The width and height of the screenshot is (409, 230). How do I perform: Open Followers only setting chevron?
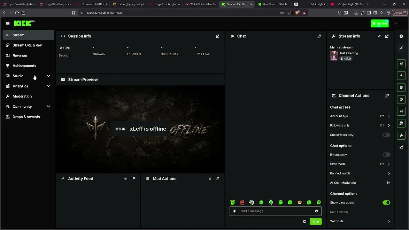coord(389,125)
